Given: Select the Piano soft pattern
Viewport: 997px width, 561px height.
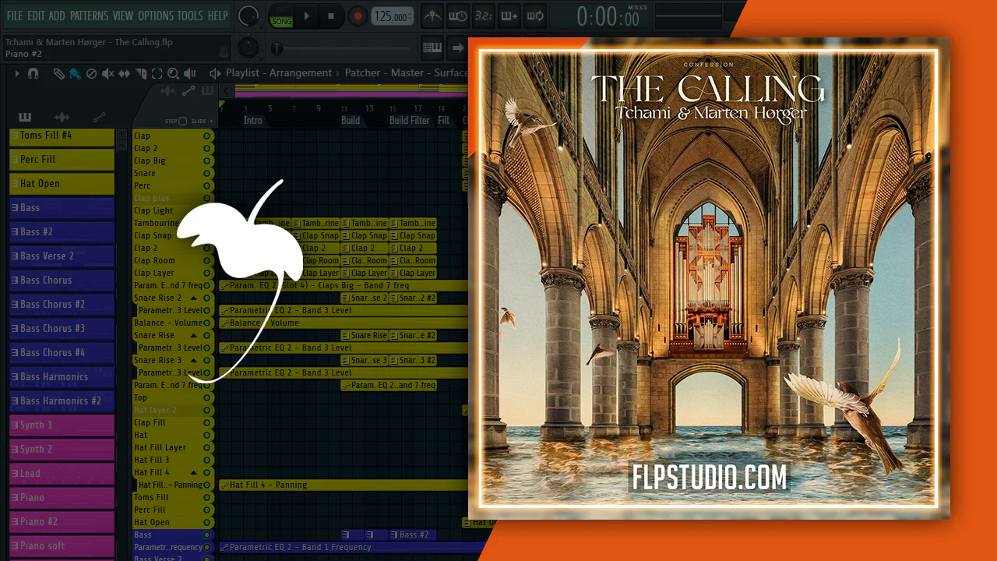Looking at the screenshot, I should tap(62, 546).
